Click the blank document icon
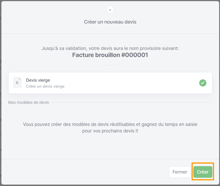220x186 pixels. click(x=17, y=83)
